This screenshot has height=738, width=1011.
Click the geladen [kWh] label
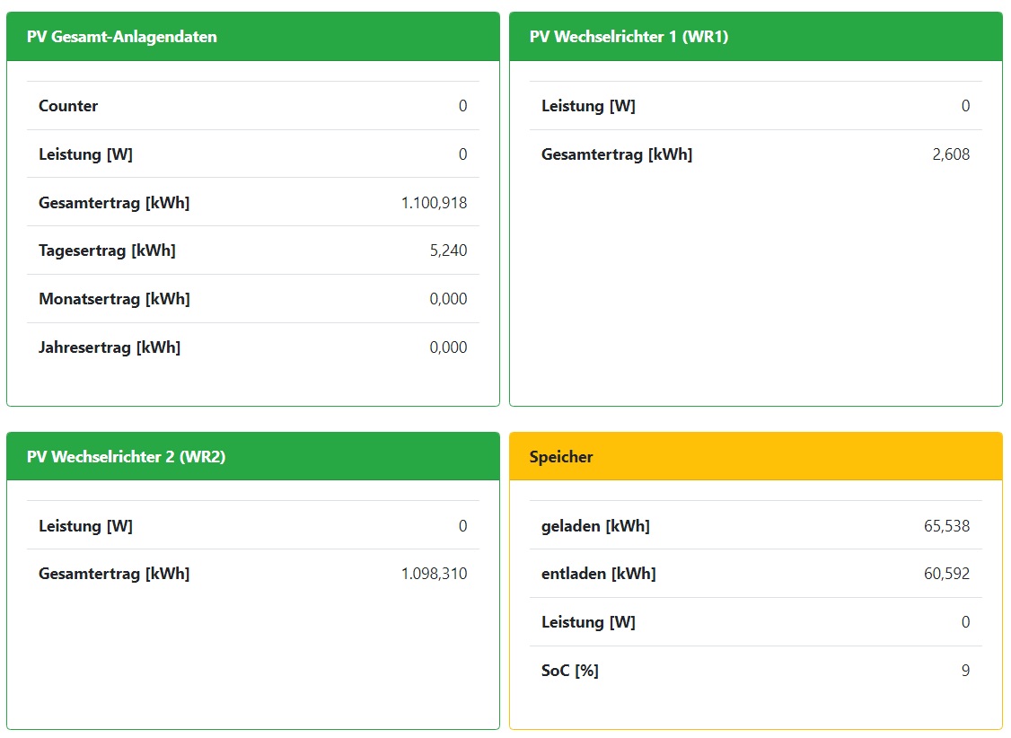[595, 526]
